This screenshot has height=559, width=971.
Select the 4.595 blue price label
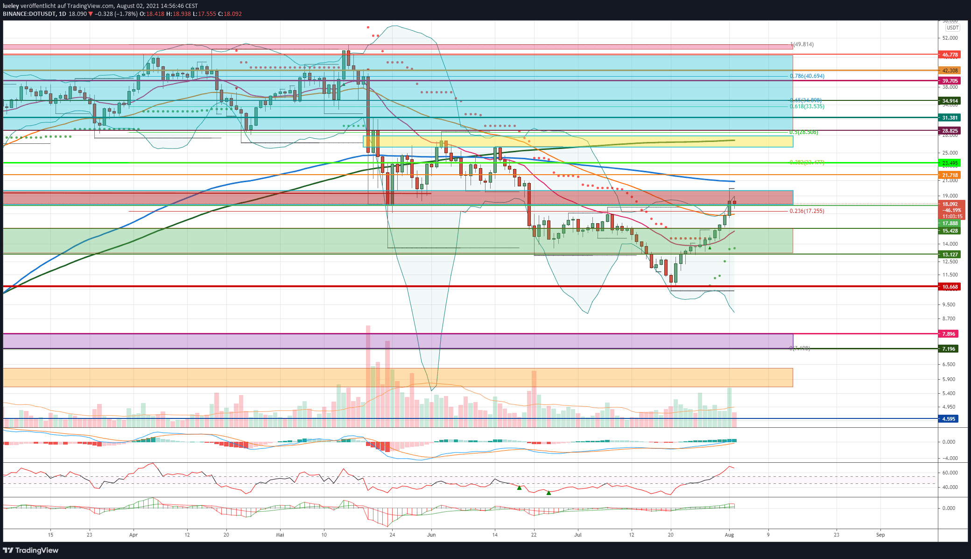click(x=949, y=419)
